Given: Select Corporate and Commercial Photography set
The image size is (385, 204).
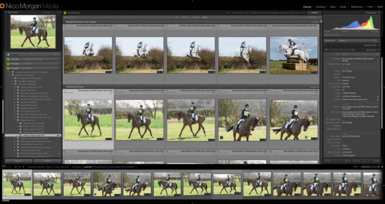Looking at the screenshot, I should 32,72.
